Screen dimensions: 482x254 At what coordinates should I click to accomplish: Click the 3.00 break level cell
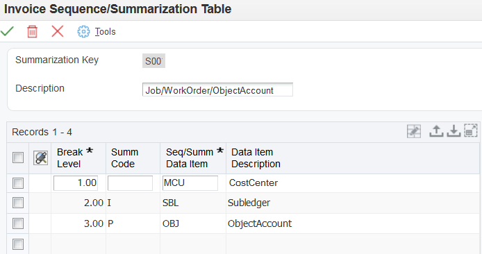point(78,223)
